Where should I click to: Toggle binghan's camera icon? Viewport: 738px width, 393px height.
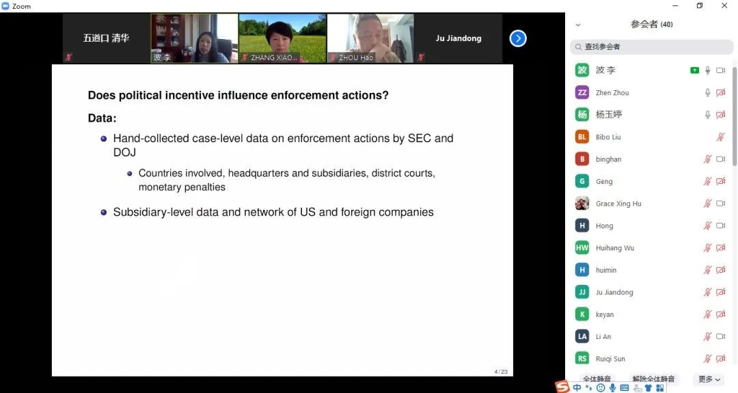click(720, 159)
